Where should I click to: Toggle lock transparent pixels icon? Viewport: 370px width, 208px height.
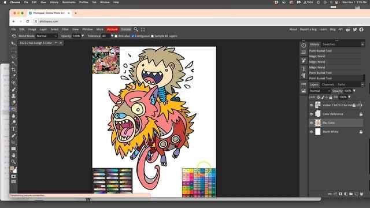319,97
